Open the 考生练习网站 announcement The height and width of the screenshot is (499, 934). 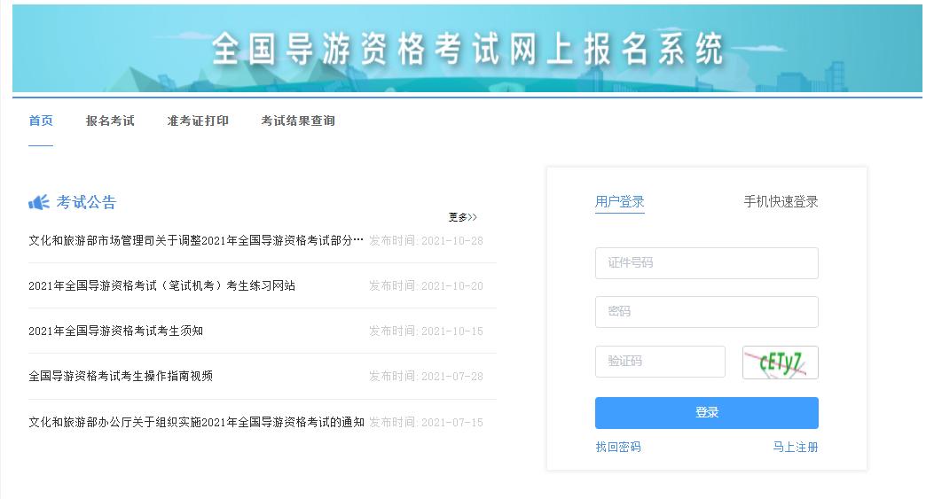162,285
